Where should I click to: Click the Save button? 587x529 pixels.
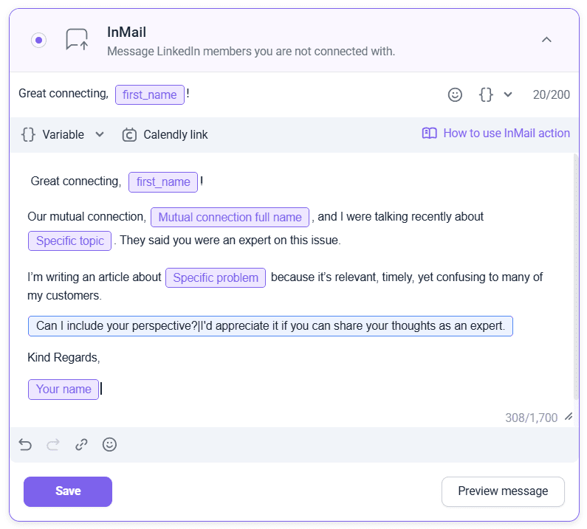pos(68,491)
